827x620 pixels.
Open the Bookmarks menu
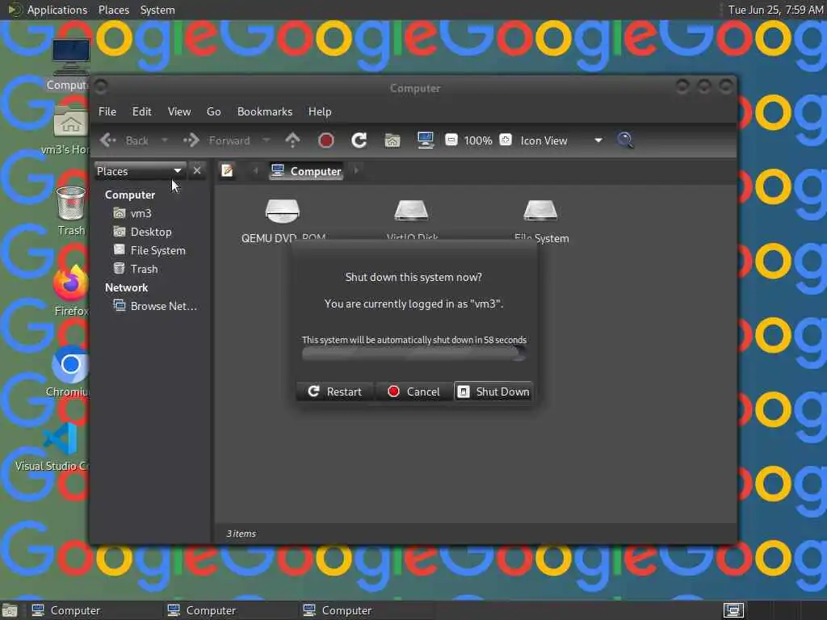point(264,111)
